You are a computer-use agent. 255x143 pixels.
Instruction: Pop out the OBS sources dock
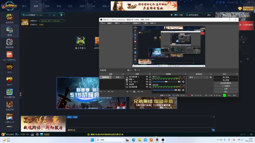click(x=149, y=74)
